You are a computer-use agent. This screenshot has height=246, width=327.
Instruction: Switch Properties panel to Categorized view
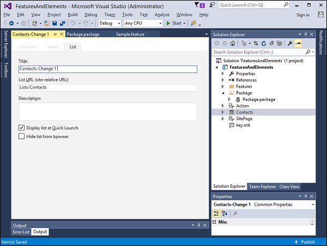click(x=216, y=213)
